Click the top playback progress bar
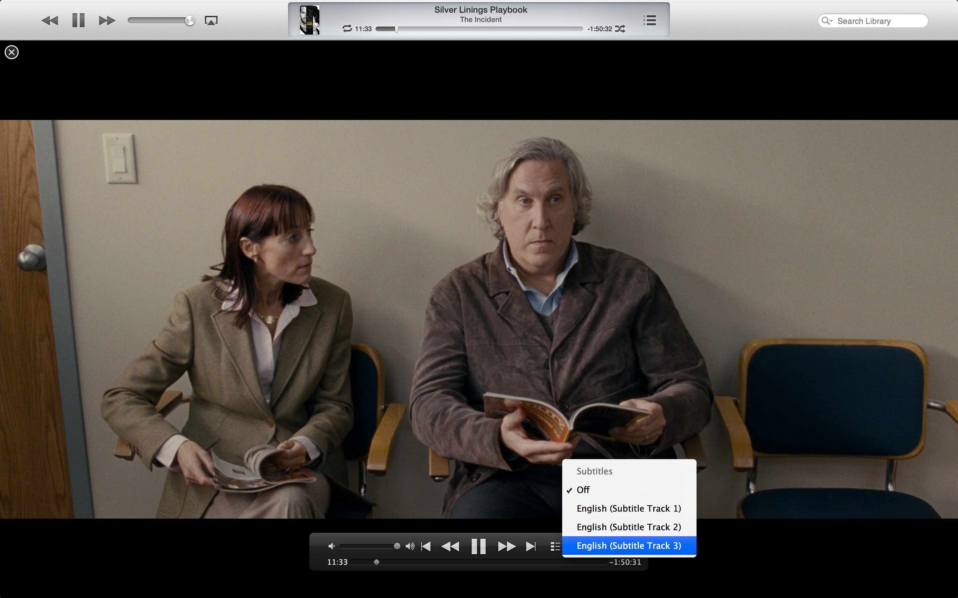The image size is (958, 598). (x=479, y=29)
